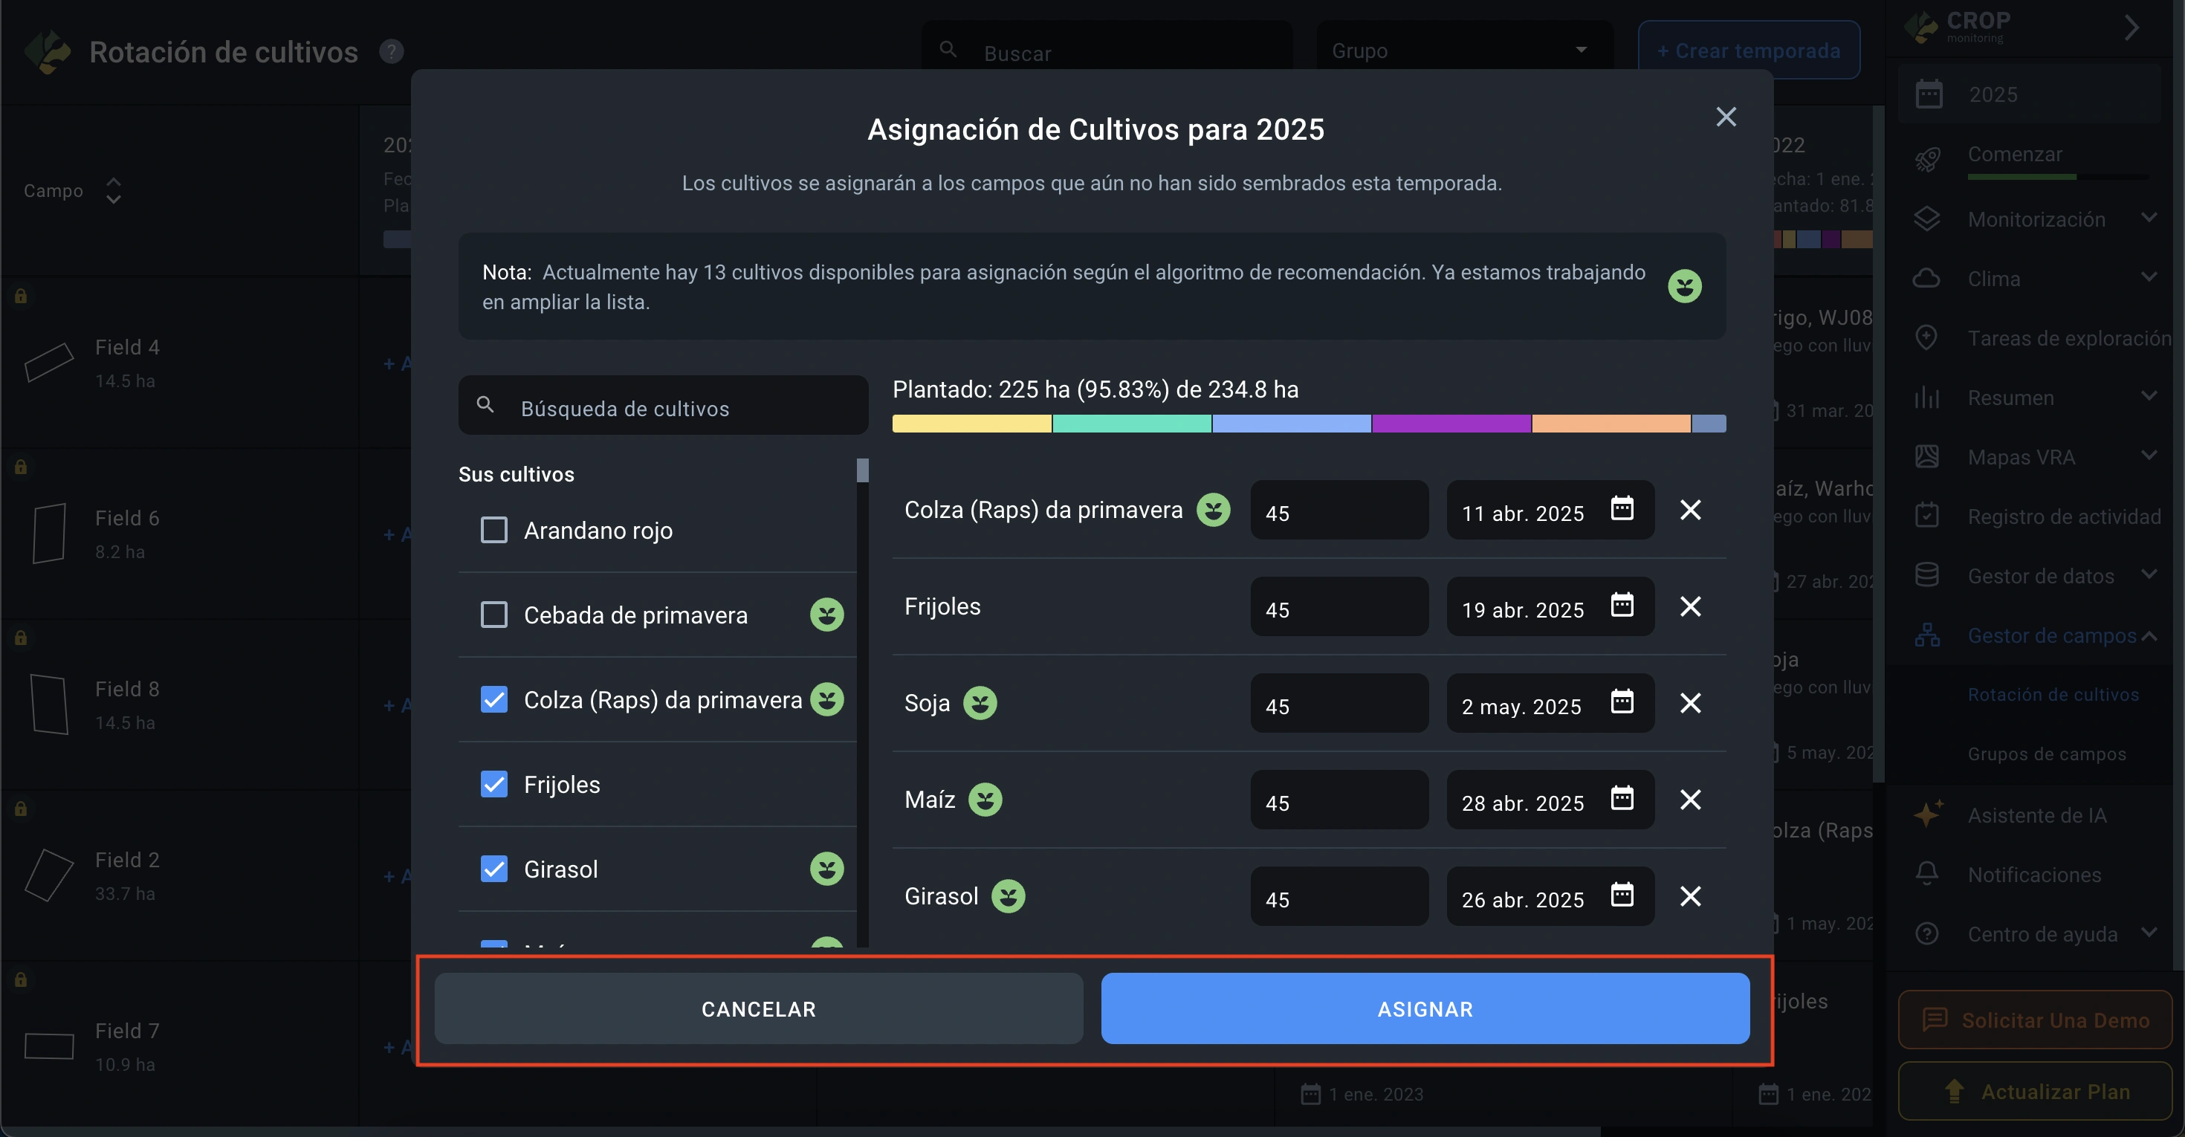Enable Cebada de primavera crop checkbox
The width and height of the screenshot is (2185, 1137).
[x=493, y=615]
